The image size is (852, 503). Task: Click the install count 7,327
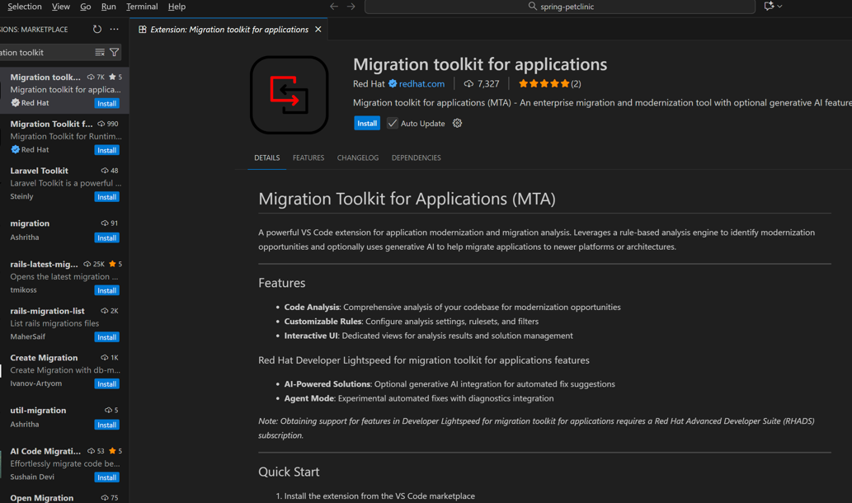coord(482,83)
